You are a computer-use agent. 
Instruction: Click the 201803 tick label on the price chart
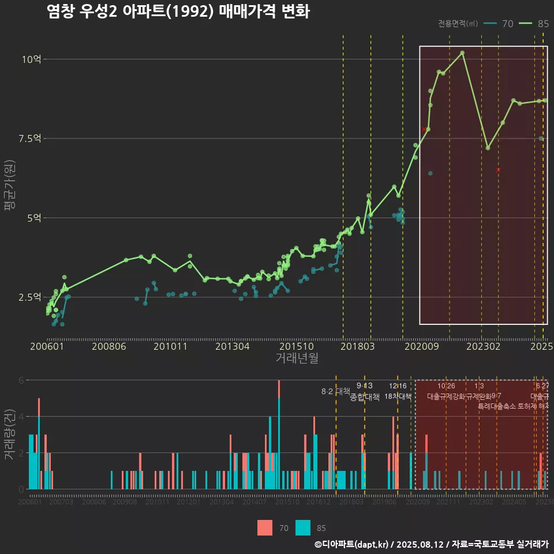[358, 346]
